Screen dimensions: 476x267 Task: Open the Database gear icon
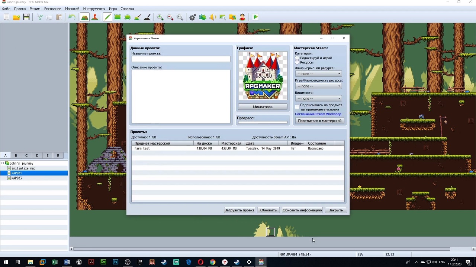click(193, 17)
